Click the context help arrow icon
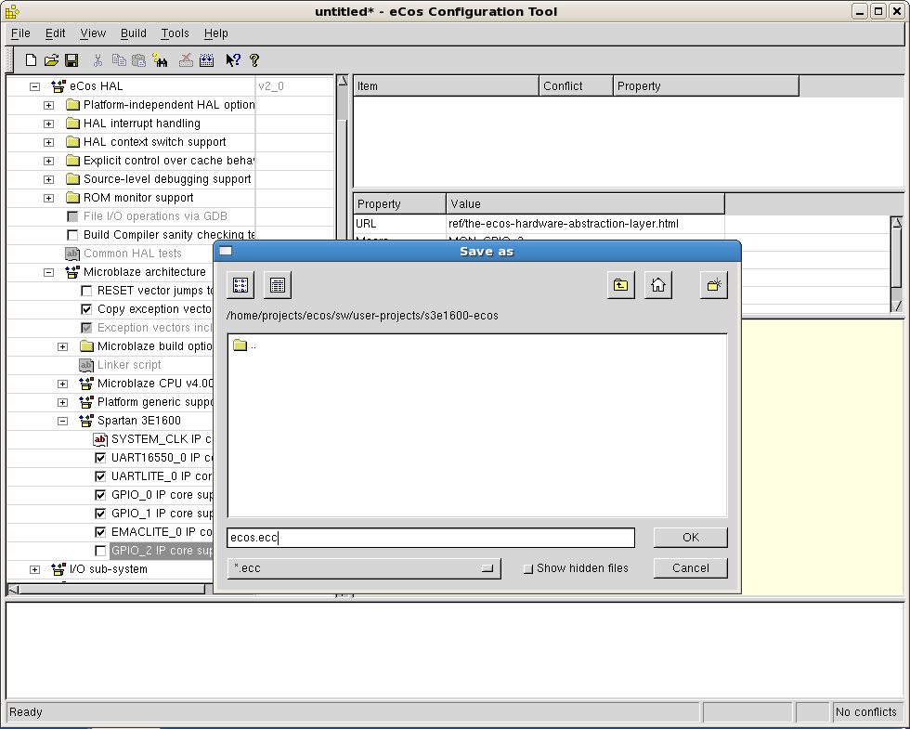 click(232, 60)
